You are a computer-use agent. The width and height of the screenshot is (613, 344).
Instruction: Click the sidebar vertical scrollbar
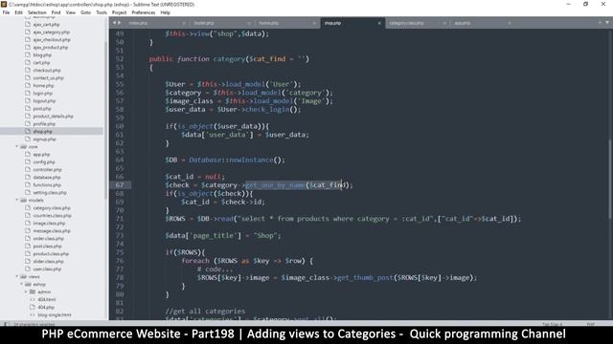(x=105, y=121)
